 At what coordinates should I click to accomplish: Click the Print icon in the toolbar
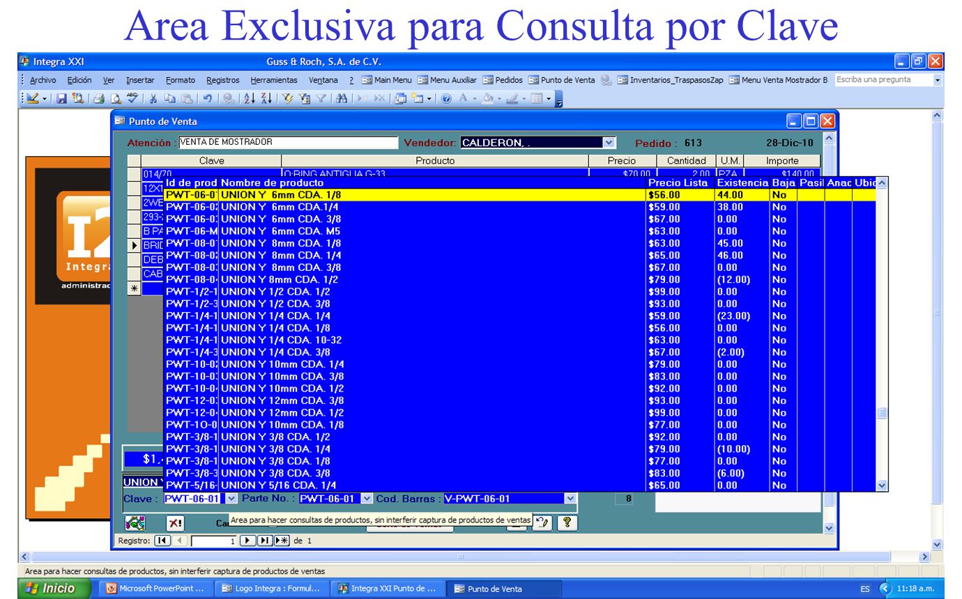pos(98,100)
